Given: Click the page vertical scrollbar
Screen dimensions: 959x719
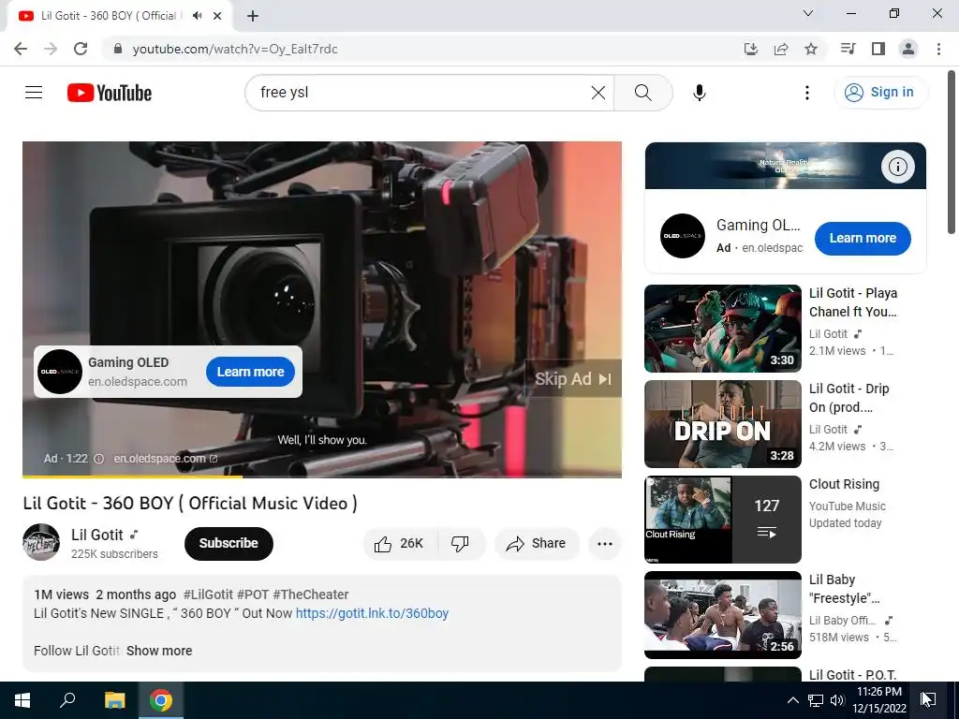Looking at the screenshot, I should pyautogui.click(x=952, y=153).
